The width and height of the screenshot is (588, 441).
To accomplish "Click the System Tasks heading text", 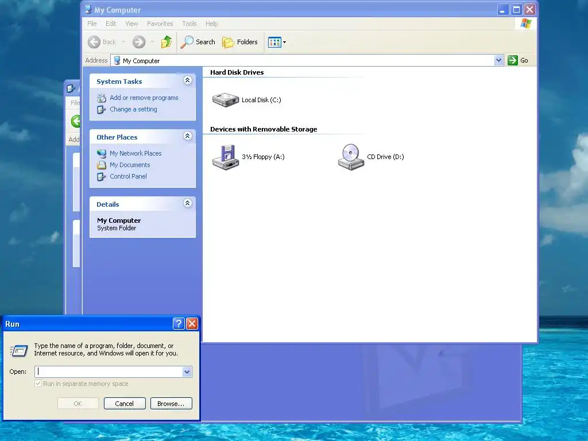I will pos(119,82).
